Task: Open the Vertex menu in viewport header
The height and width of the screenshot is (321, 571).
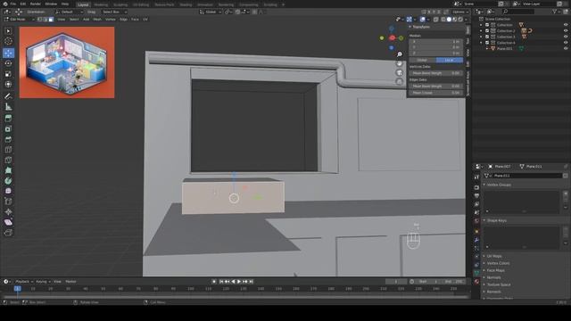Action: coord(111,20)
